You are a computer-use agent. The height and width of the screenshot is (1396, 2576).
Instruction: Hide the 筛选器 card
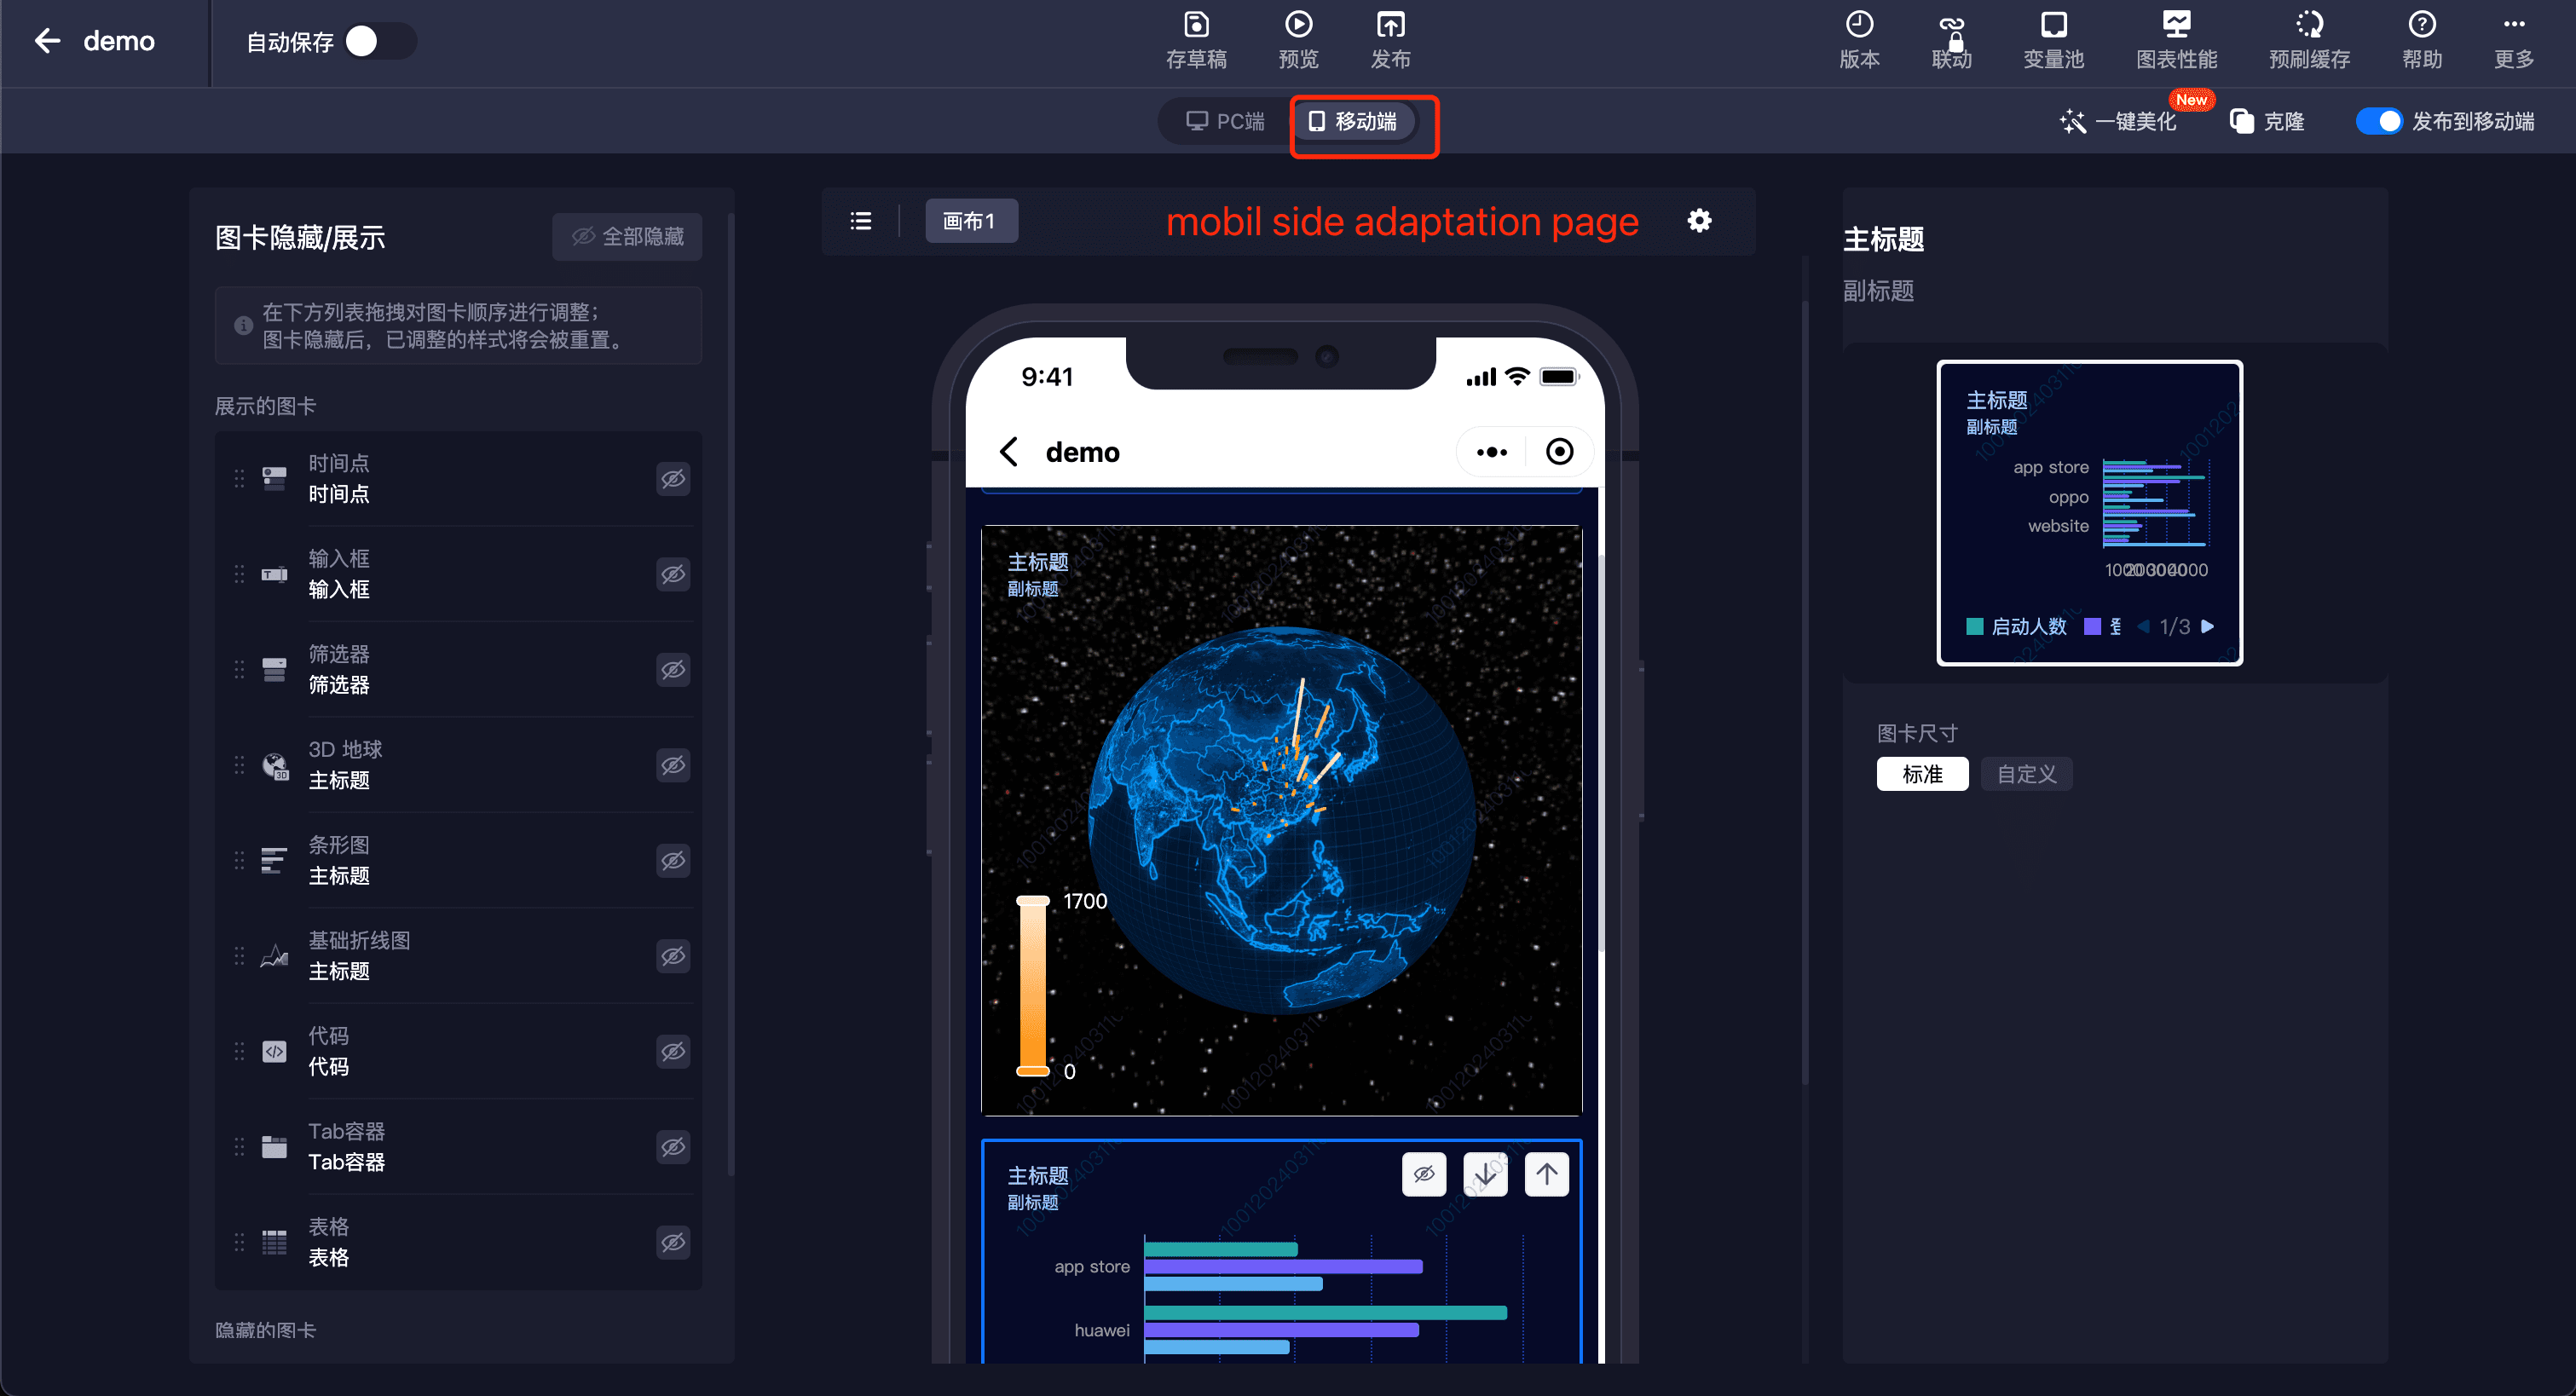click(x=673, y=669)
